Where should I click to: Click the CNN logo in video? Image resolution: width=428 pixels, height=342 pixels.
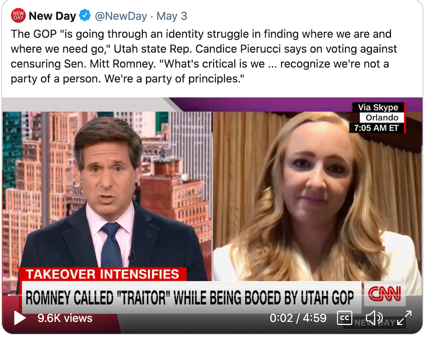pyautogui.click(x=384, y=294)
